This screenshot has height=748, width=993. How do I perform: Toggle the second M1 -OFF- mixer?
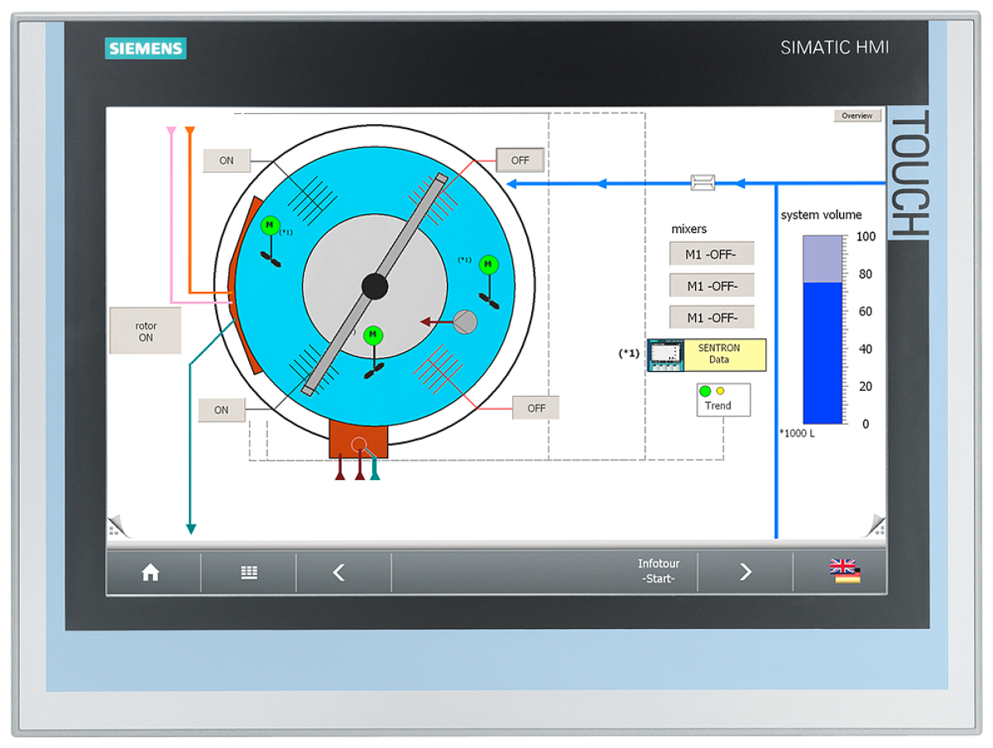pos(711,285)
